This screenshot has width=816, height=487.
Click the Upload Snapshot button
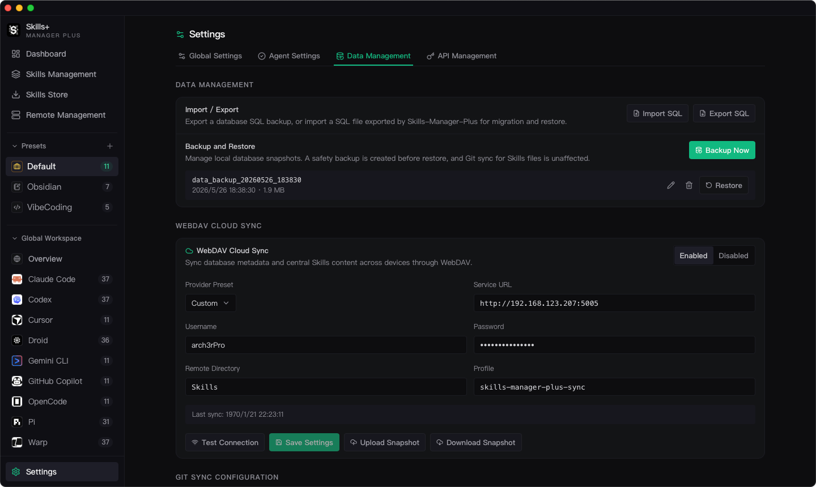click(385, 442)
